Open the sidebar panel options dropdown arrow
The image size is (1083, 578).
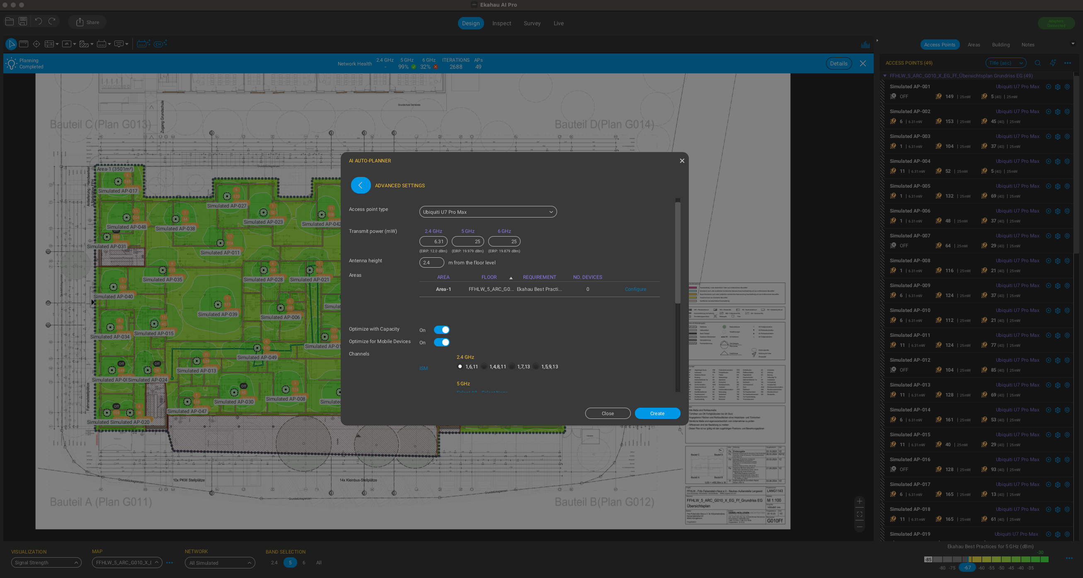(x=1073, y=44)
